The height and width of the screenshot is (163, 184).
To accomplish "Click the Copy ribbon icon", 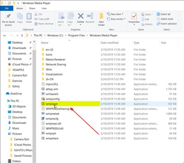I will pos(20,16).
